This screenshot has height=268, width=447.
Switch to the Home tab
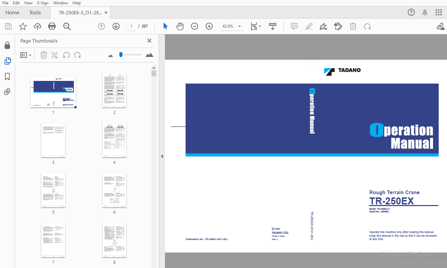[x=12, y=13]
